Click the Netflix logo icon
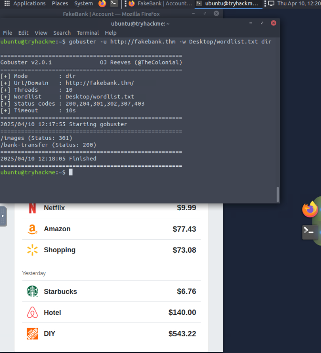Image resolution: width=321 pixels, height=353 pixels. pyautogui.click(x=32, y=208)
